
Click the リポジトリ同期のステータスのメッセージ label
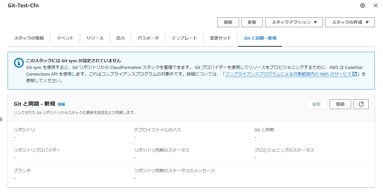(x=174, y=171)
